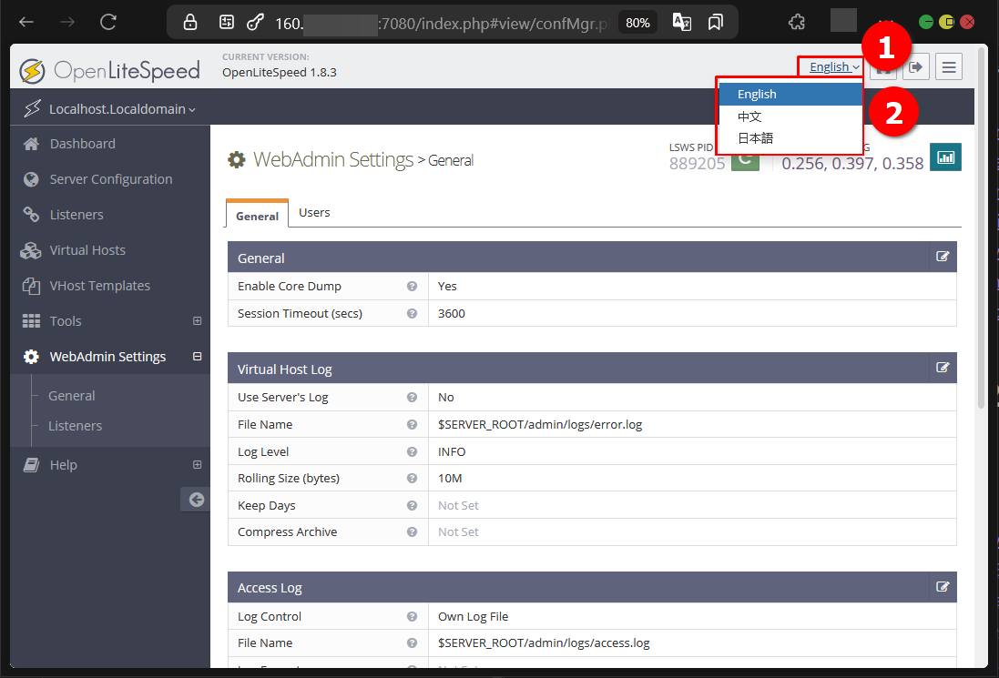Viewport: 999px width, 678px height.
Task: Click the bookmark icon in the address bar
Action: pos(716,23)
